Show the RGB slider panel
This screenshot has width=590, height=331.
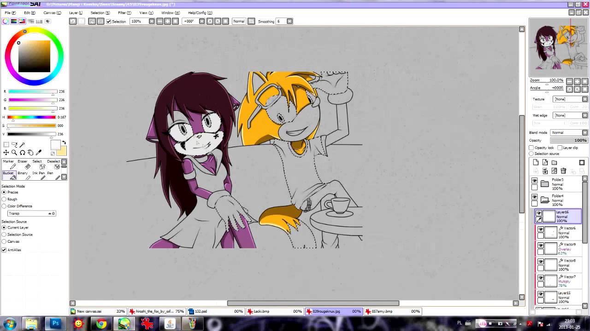14,21
